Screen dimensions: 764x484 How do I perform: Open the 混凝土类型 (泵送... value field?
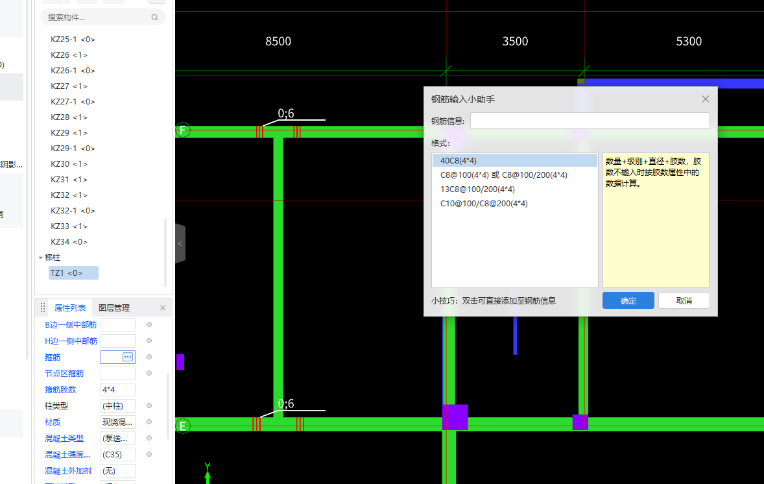tap(118, 438)
